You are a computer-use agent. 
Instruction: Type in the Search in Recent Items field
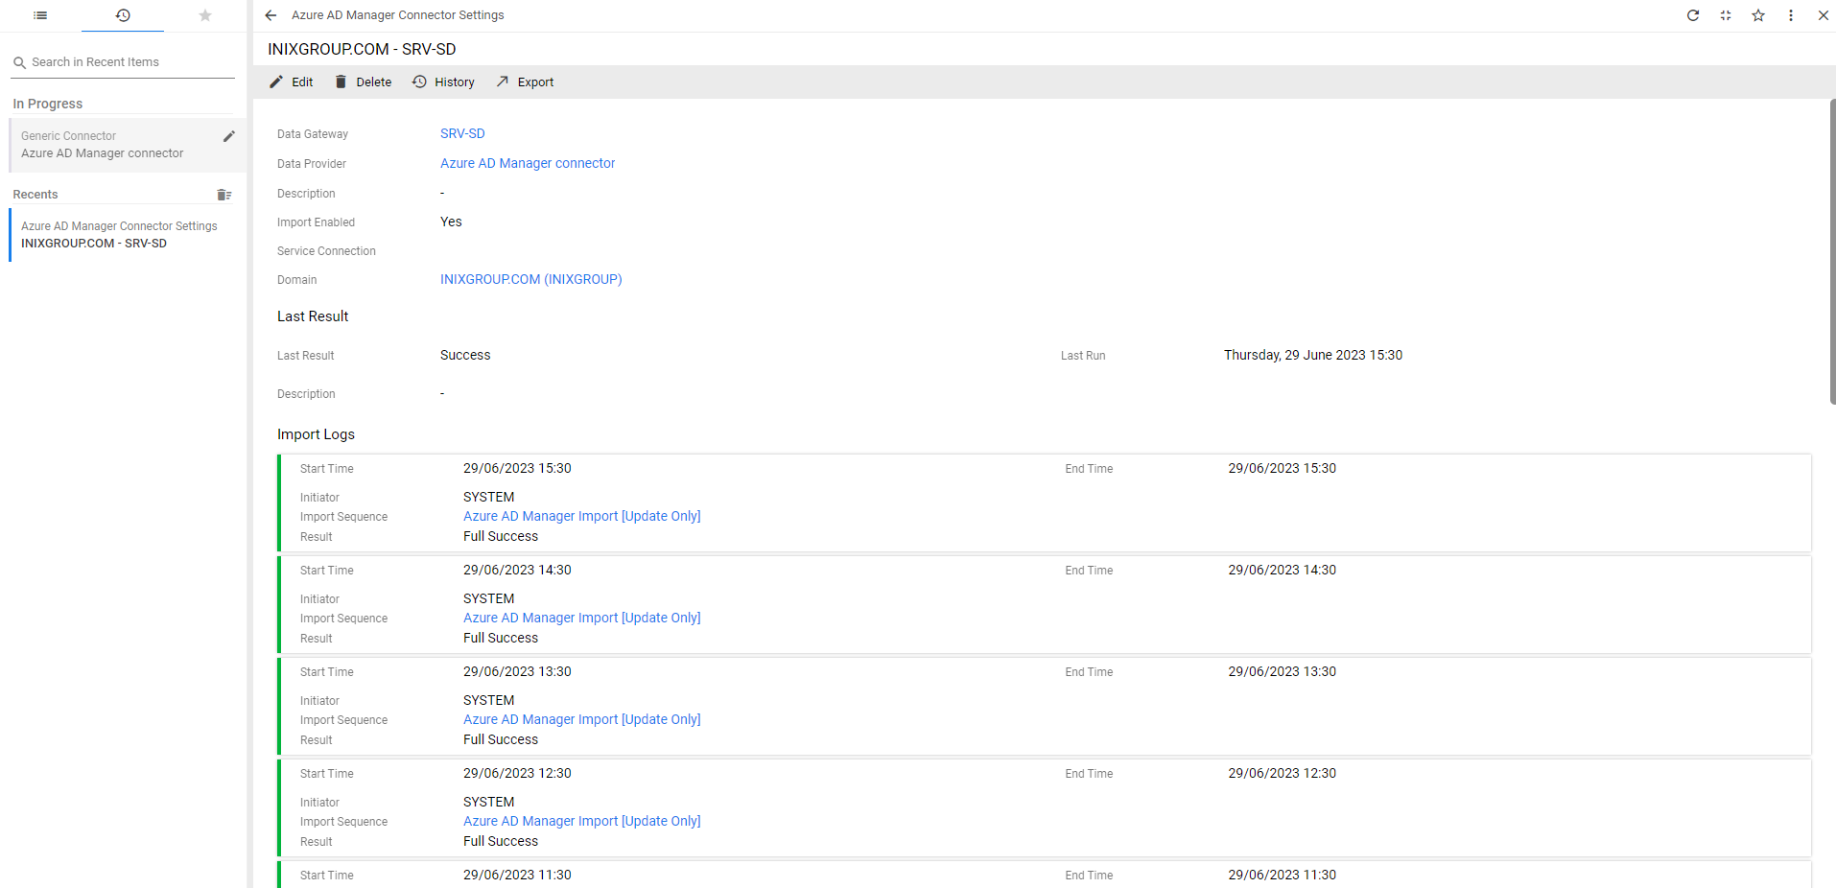(125, 62)
